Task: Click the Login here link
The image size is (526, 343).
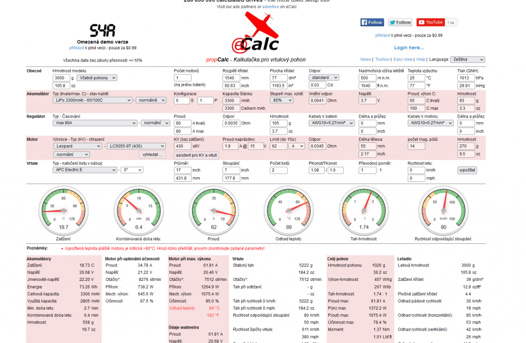Action: click(x=409, y=48)
